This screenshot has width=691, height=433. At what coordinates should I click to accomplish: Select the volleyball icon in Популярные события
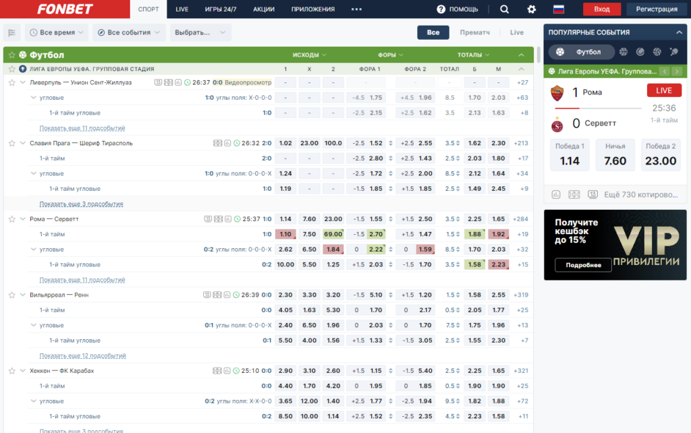click(657, 52)
